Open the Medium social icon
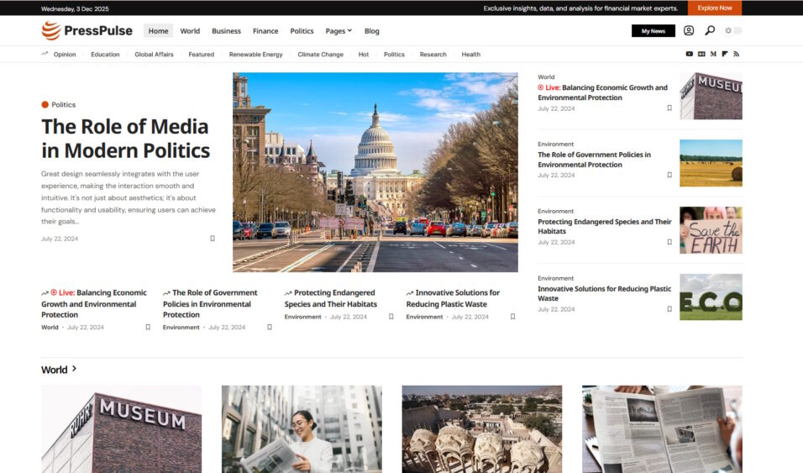The width and height of the screenshot is (803, 473). click(713, 55)
